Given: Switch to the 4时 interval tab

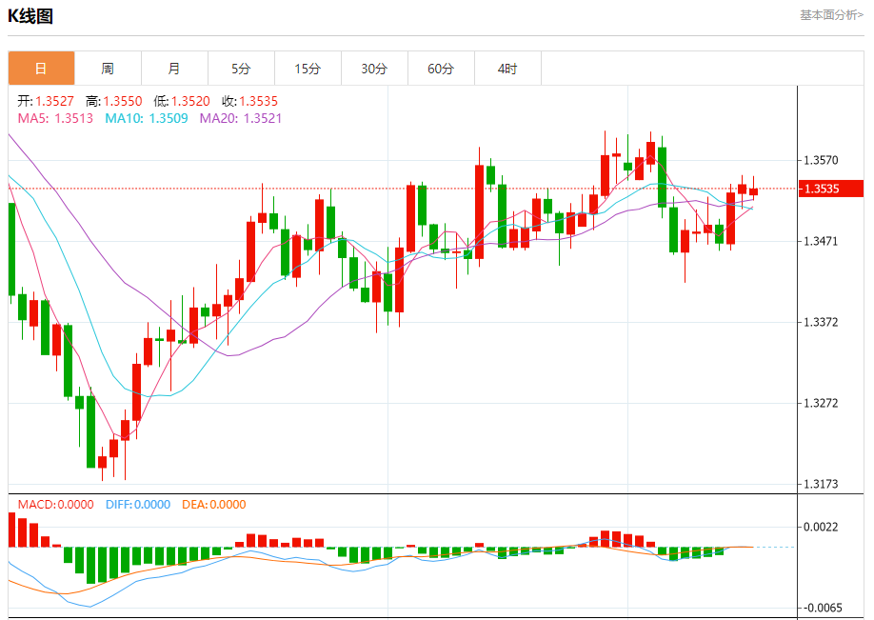Looking at the screenshot, I should click(507, 69).
